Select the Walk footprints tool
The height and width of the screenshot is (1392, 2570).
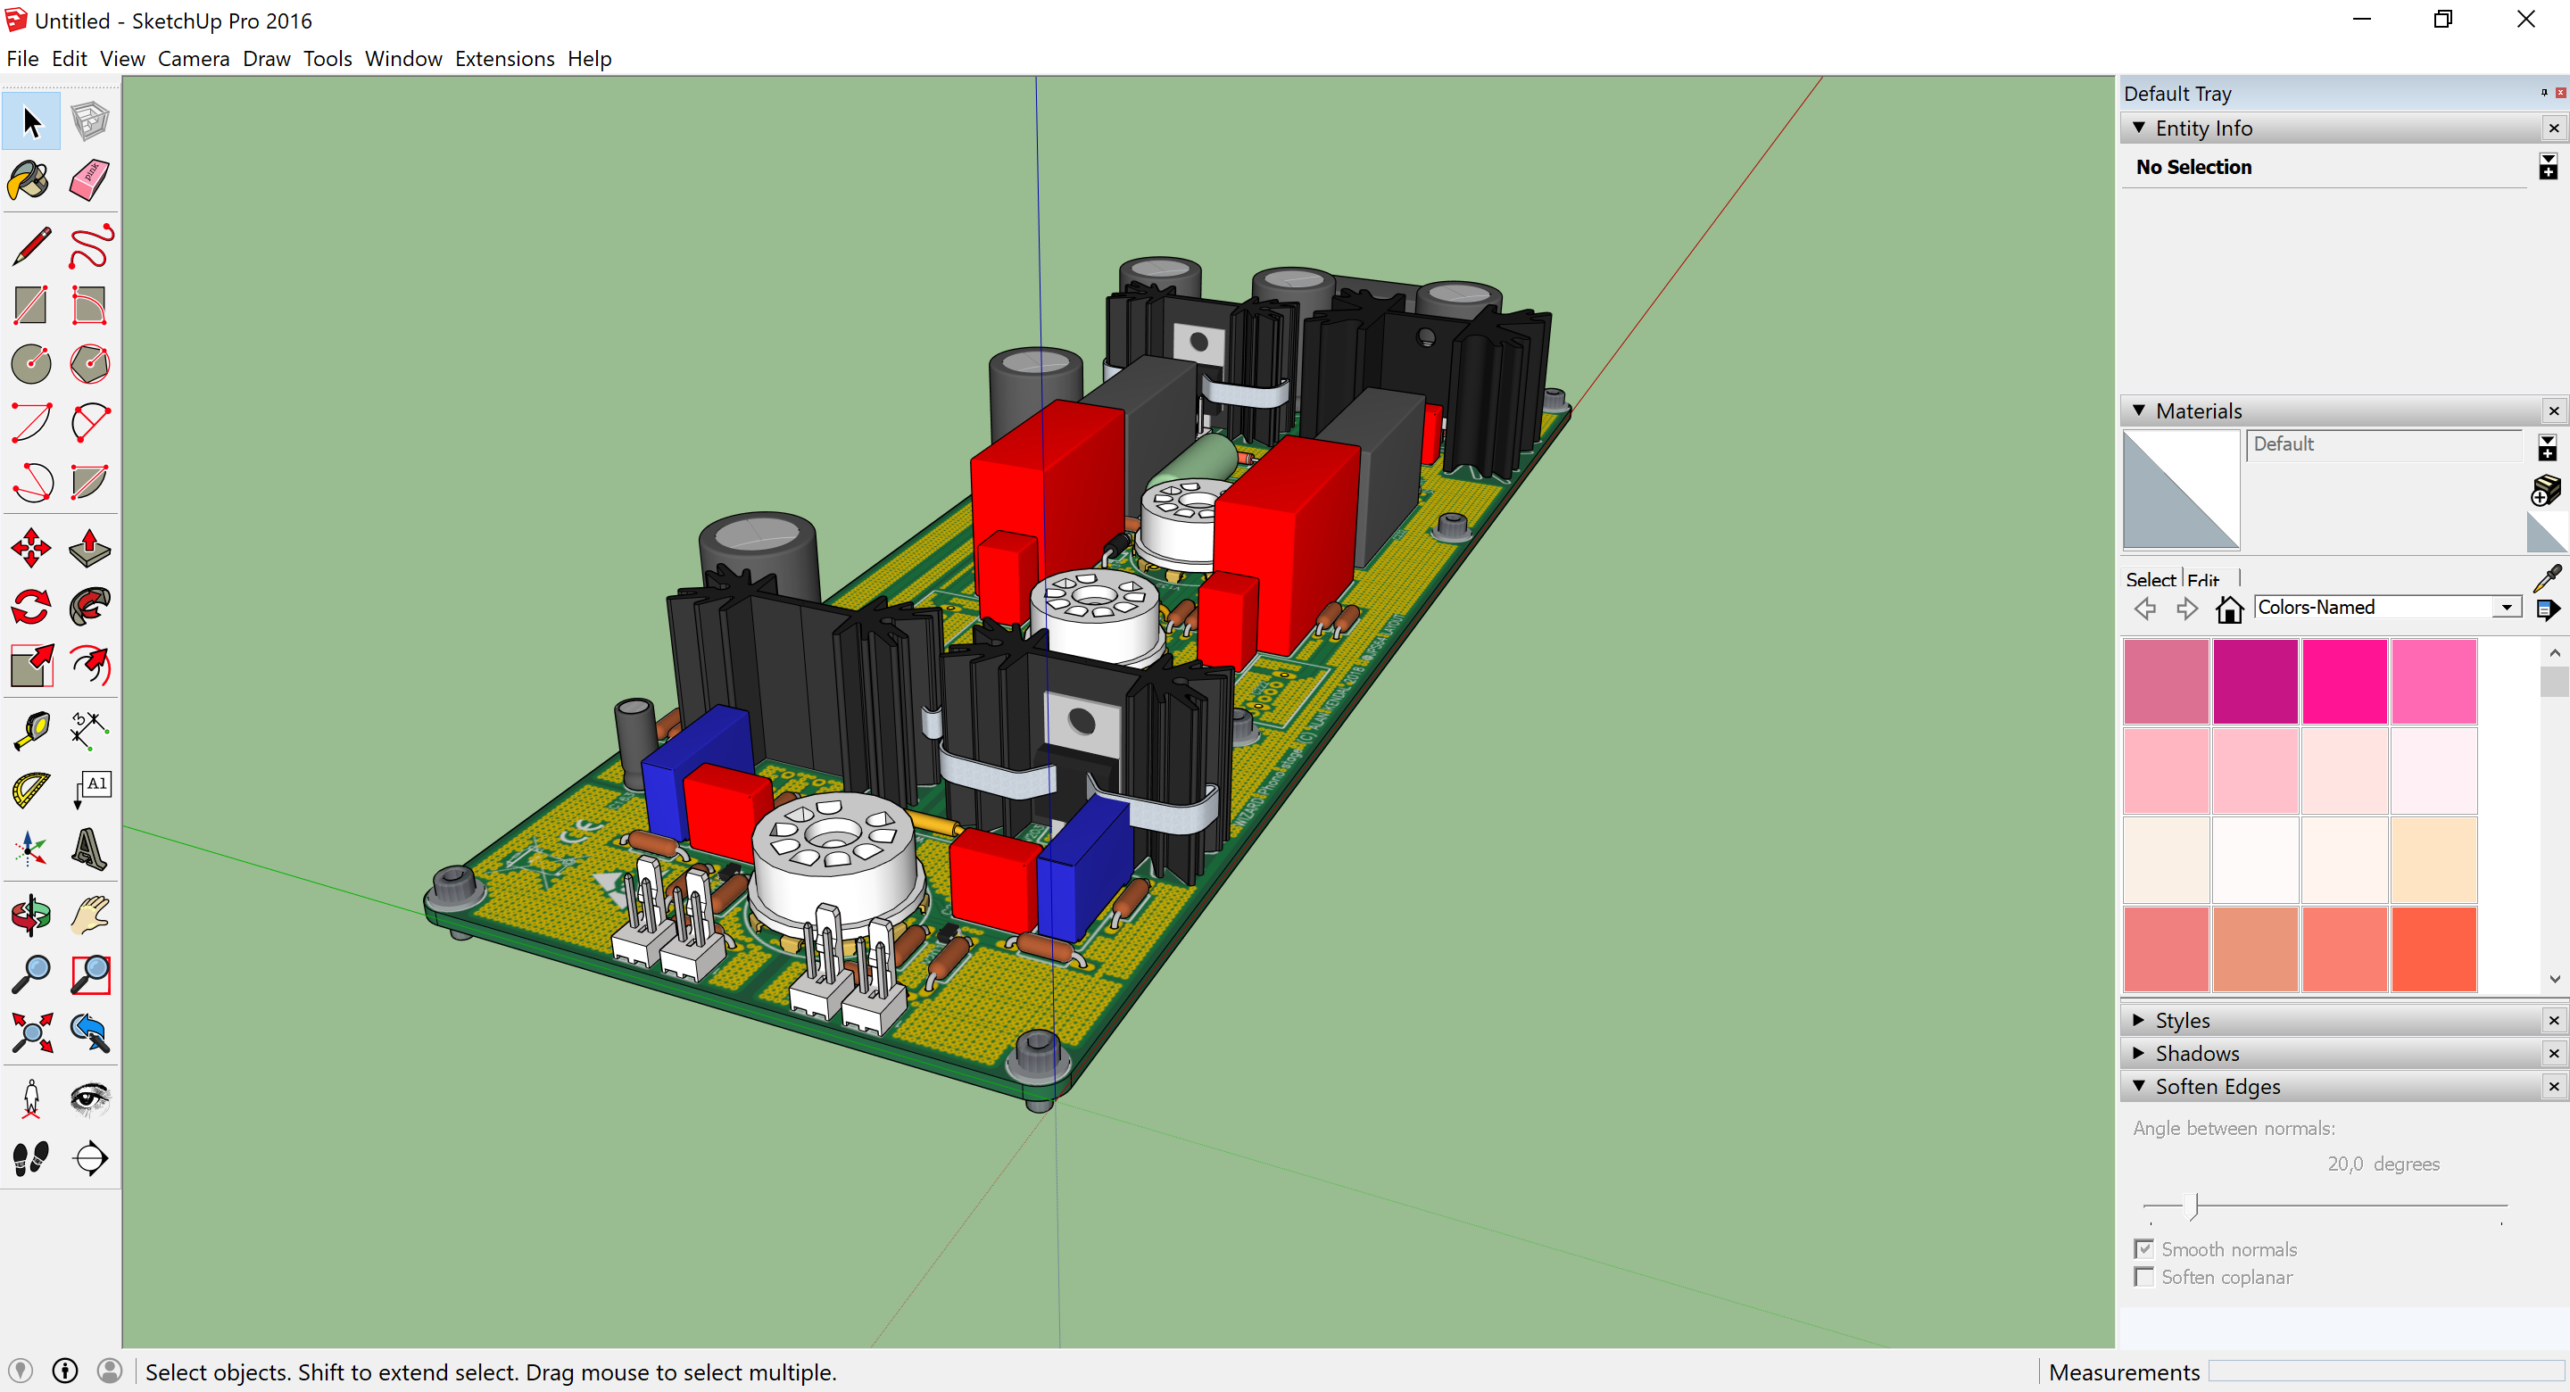[x=30, y=1157]
